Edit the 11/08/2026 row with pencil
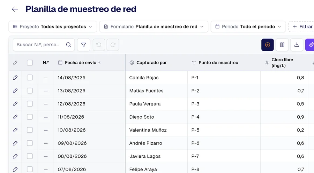314x173 pixels. click(15, 117)
